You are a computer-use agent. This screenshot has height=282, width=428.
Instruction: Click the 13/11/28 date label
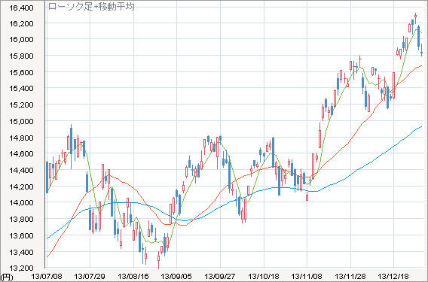point(350,277)
